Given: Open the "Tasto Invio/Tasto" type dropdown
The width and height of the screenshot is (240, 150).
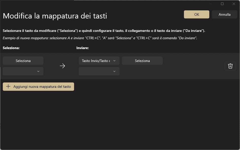Looking at the screenshot, I should (x=96, y=61).
